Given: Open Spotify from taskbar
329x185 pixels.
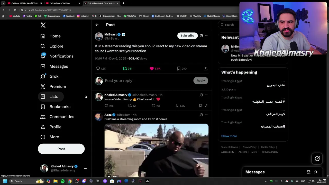Looking at the screenshot, I should (62, 181).
